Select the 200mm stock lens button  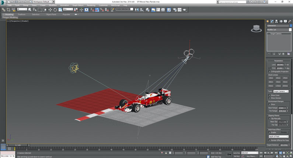[x=285, y=86]
